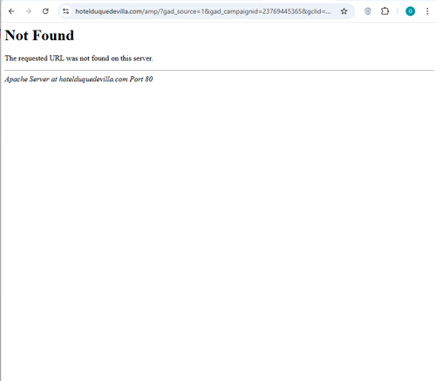Open the Extensions puzzle icon
The width and height of the screenshot is (436, 381).
[385, 11]
